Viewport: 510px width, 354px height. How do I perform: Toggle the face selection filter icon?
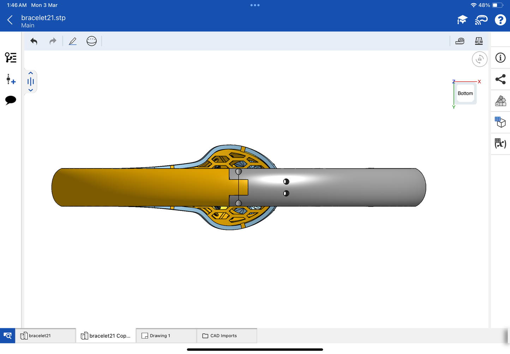(91, 41)
